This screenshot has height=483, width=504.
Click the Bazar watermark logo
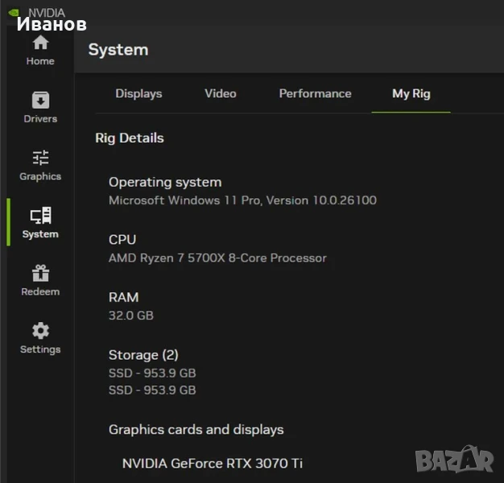tap(455, 460)
